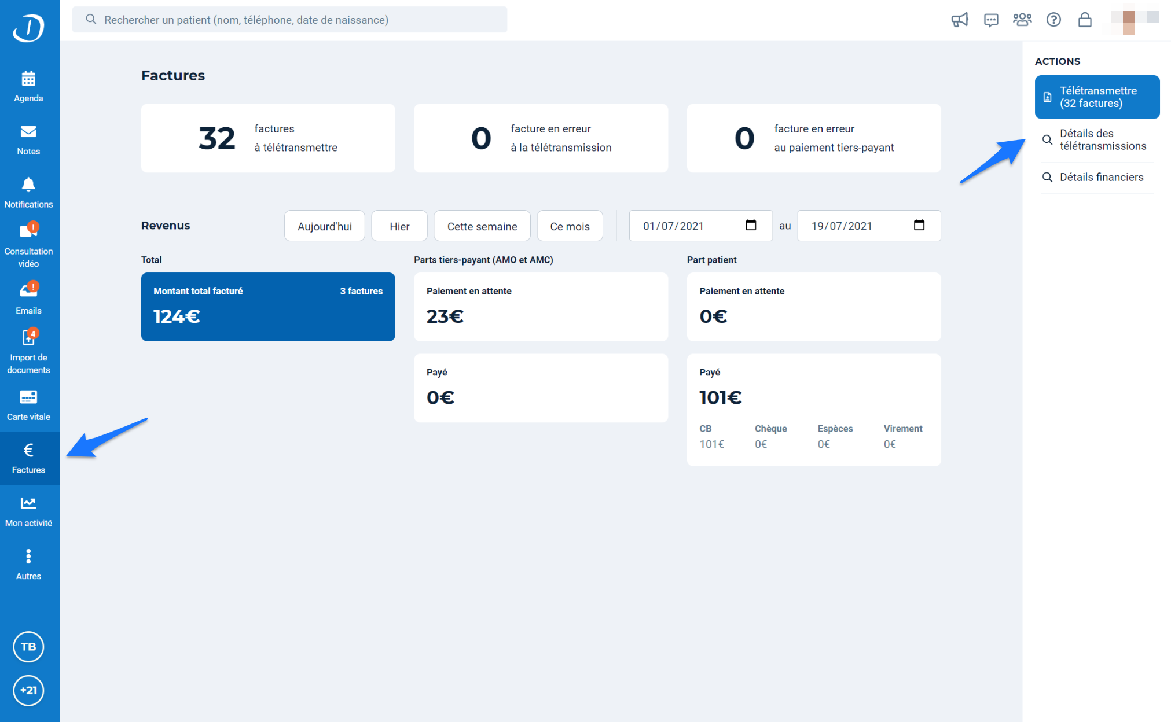
Task: Open Notifications panel
Action: point(28,191)
